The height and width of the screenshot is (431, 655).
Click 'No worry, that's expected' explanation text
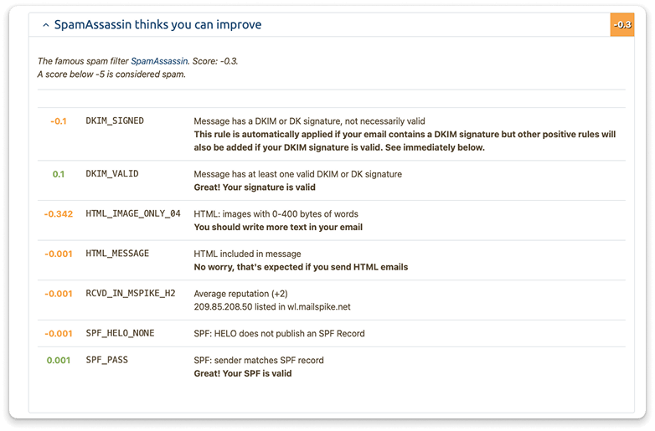click(301, 267)
